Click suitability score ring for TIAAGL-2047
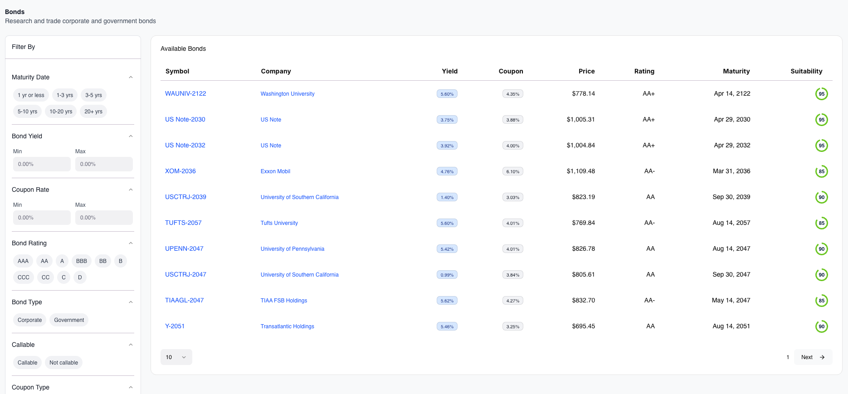This screenshot has height=394, width=848. tap(821, 301)
